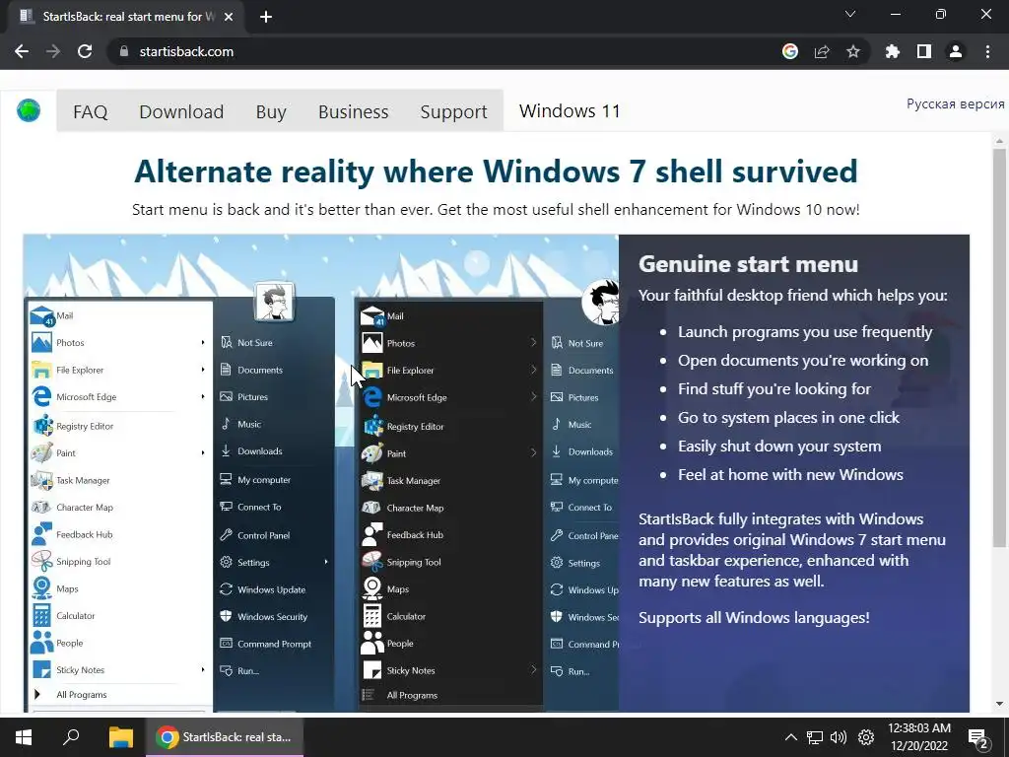This screenshot has width=1009, height=757.
Task: Click Mail icon in light start menu
Action: tap(41, 316)
